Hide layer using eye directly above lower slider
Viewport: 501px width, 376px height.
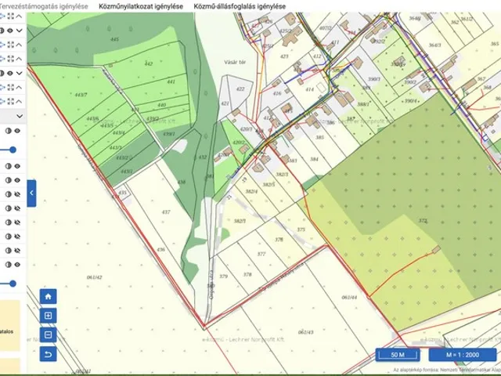[x=17, y=266]
